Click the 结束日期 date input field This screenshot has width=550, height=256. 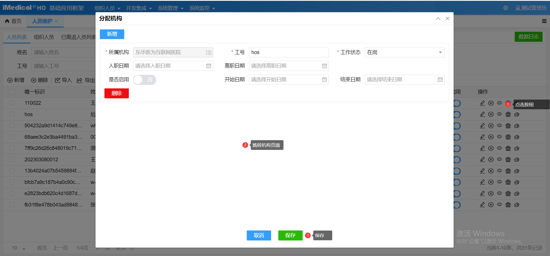[405, 80]
